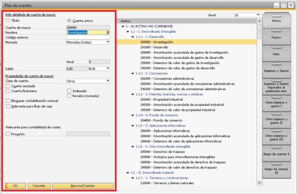Click the Saldo 0,00 value field
The image size is (297, 194).
(77, 69)
